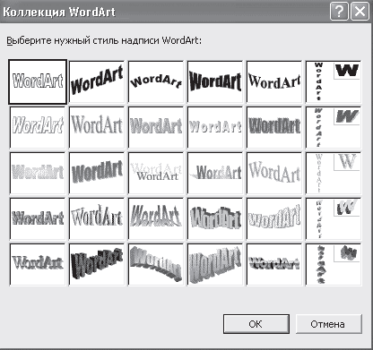Viewport: 373px width, 350px height.
Task: Choose the black 3D block rotated WordArt
Action: point(97,264)
